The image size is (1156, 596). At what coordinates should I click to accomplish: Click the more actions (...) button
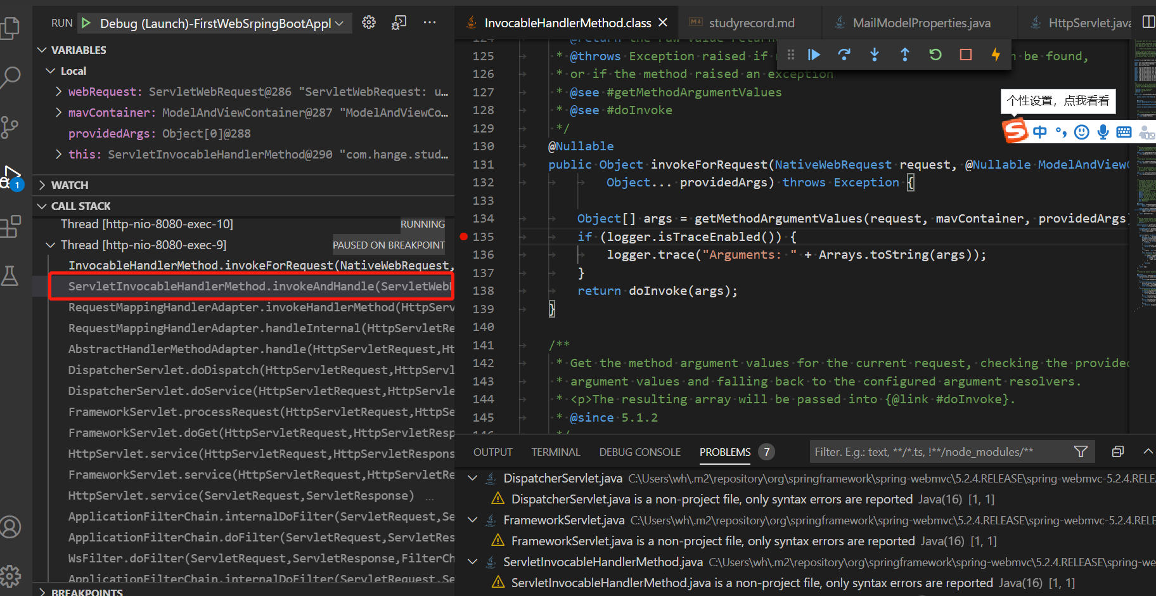point(429,22)
